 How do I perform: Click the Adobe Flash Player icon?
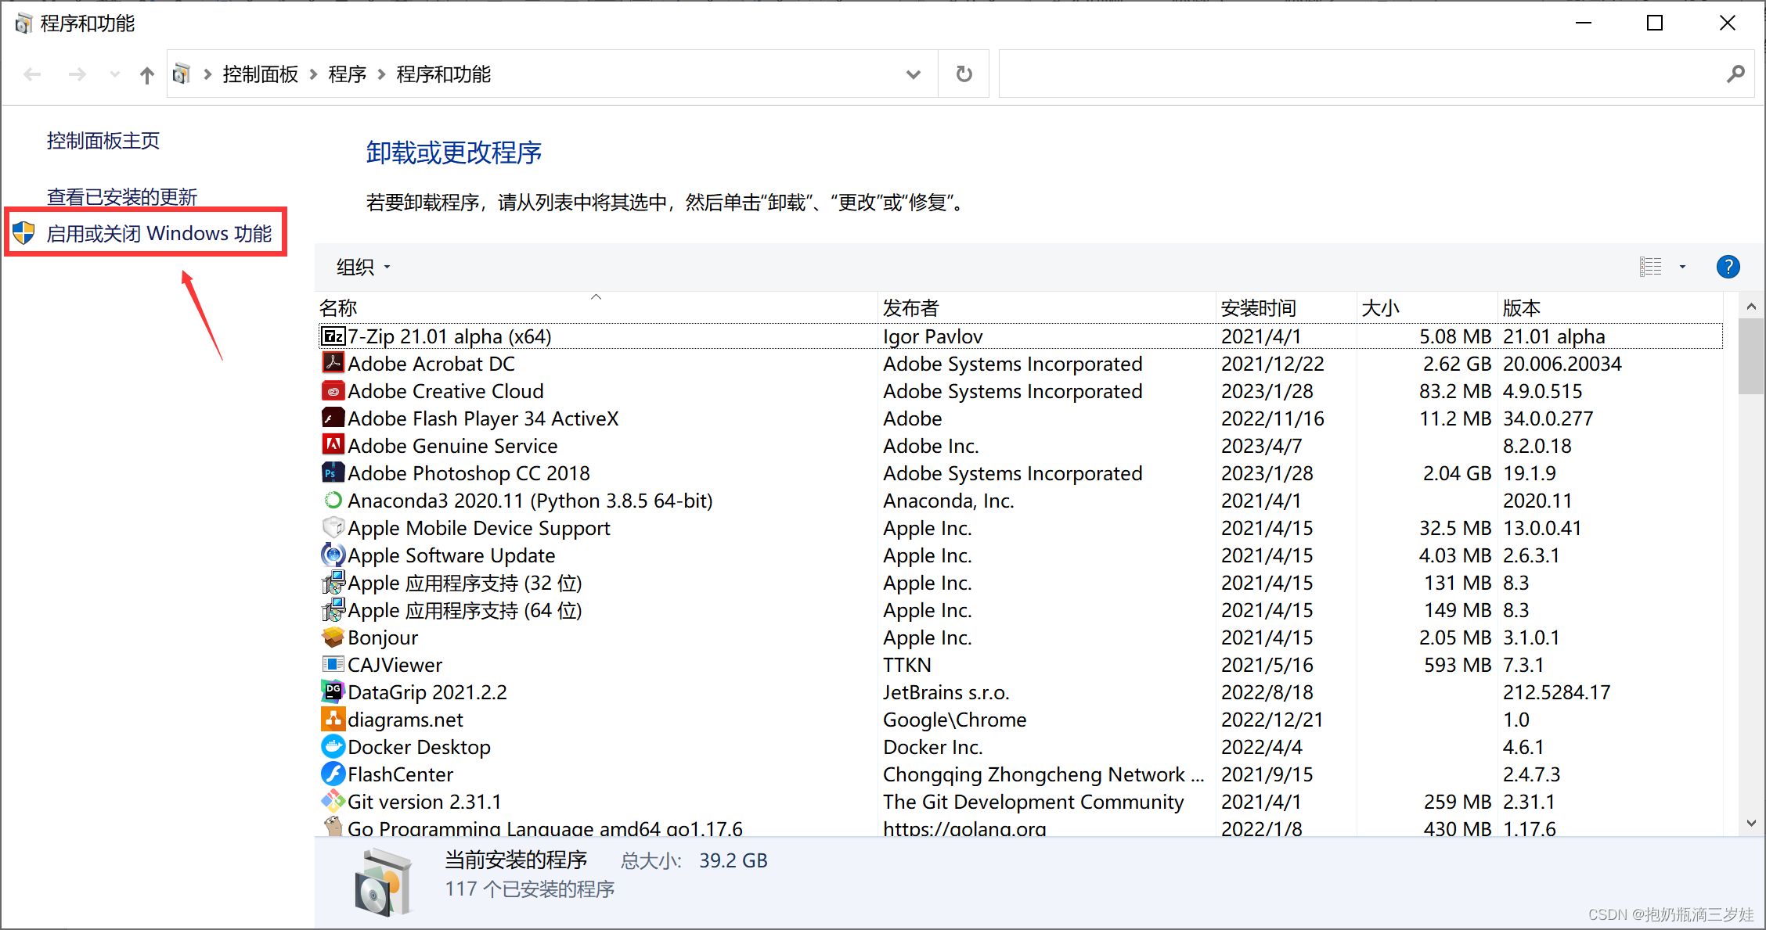333,418
